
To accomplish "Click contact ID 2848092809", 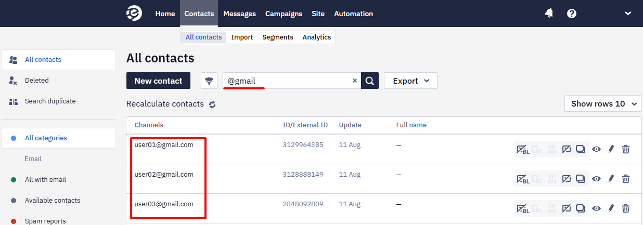I will (x=303, y=204).
